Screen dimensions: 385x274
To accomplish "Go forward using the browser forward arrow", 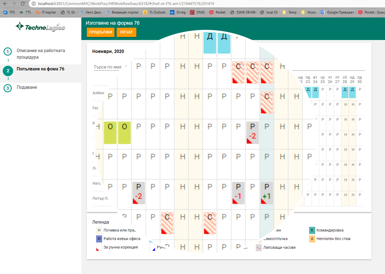I will (x=14, y=4).
